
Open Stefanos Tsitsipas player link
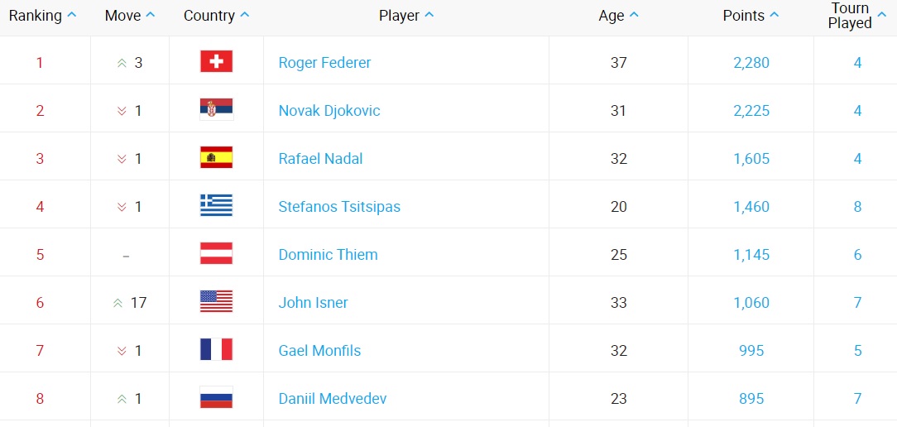[339, 207]
